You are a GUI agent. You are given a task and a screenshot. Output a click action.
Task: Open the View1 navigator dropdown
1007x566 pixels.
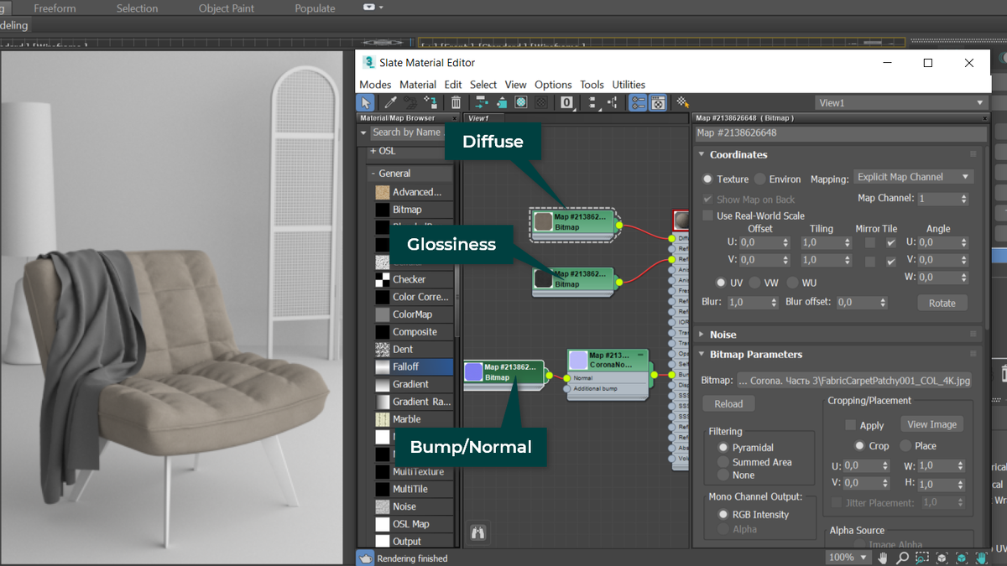click(x=901, y=102)
